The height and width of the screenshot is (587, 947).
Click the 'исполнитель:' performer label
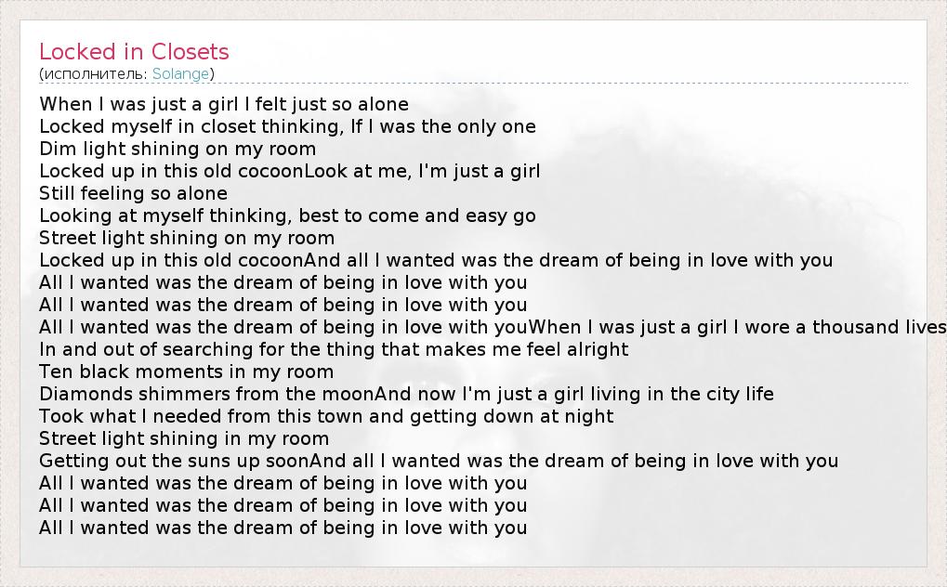point(96,73)
